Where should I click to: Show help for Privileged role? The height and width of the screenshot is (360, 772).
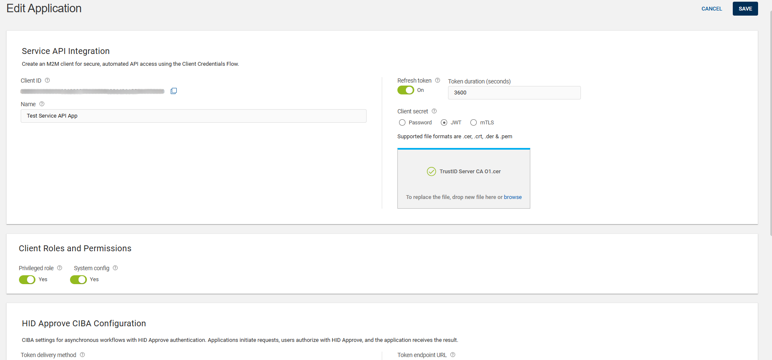[x=59, y=268]
